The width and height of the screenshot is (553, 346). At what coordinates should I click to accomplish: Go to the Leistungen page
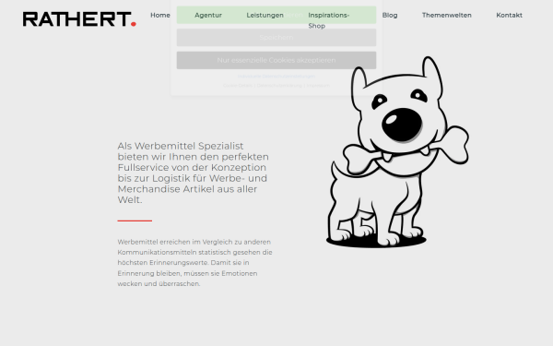265,15
